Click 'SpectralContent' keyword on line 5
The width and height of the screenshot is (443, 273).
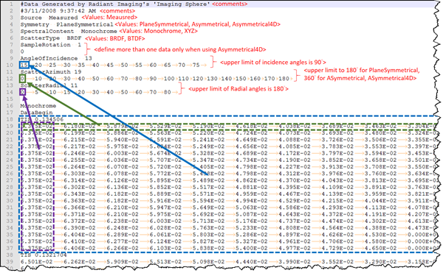(47, 31)
